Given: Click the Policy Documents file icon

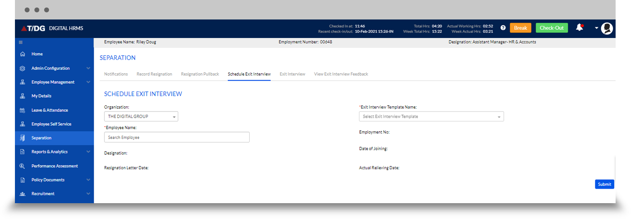Looking at the screenshot, I should click(x=23, y=180).
